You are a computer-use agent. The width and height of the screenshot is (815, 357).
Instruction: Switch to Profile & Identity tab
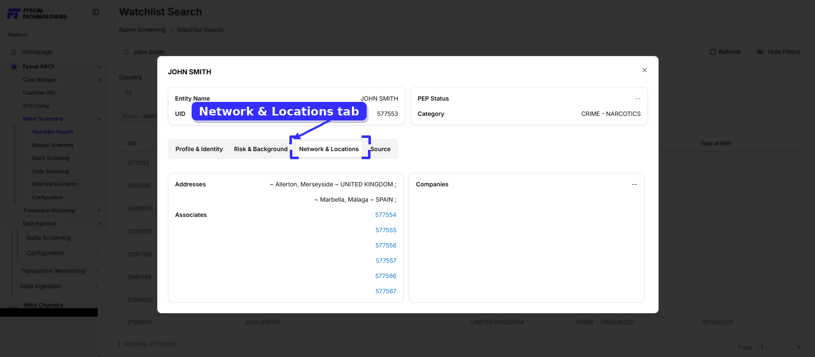[199, 149]
